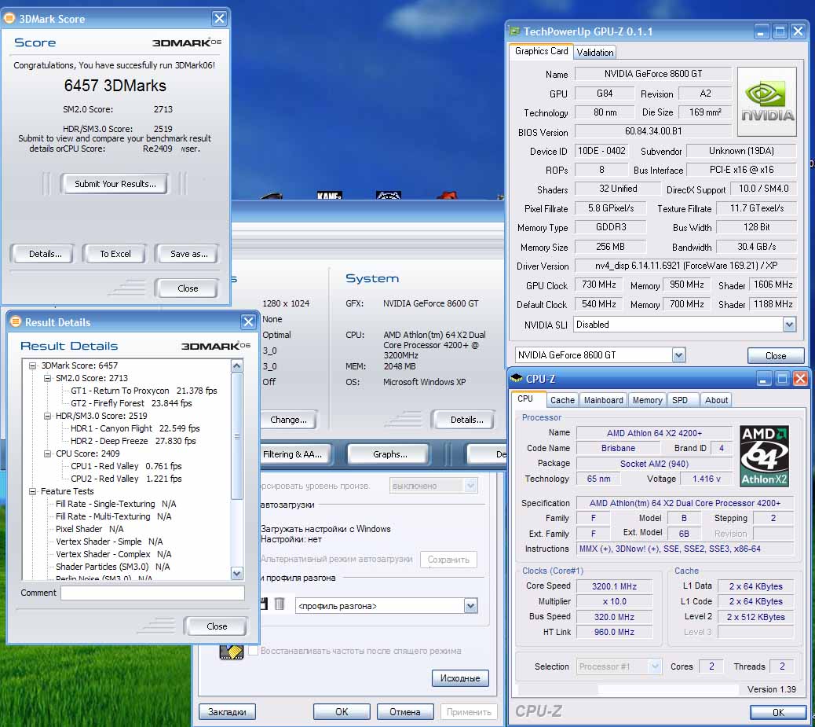Click Submit Your Results button
Viewport: 815px width, 727px height.
115,184
